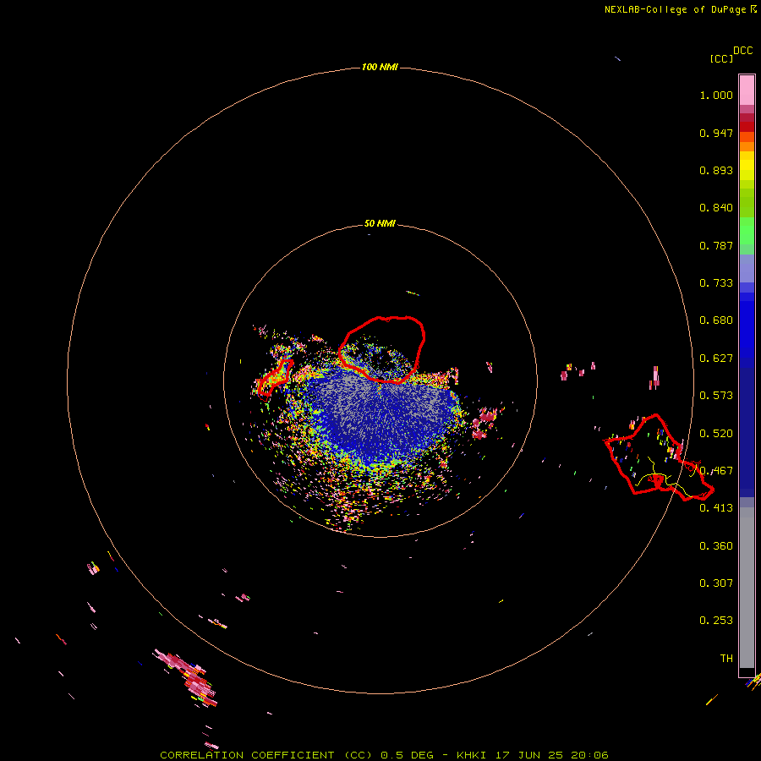
Task: Select the 0.520 scale value
Action: [x=716, y=434]
